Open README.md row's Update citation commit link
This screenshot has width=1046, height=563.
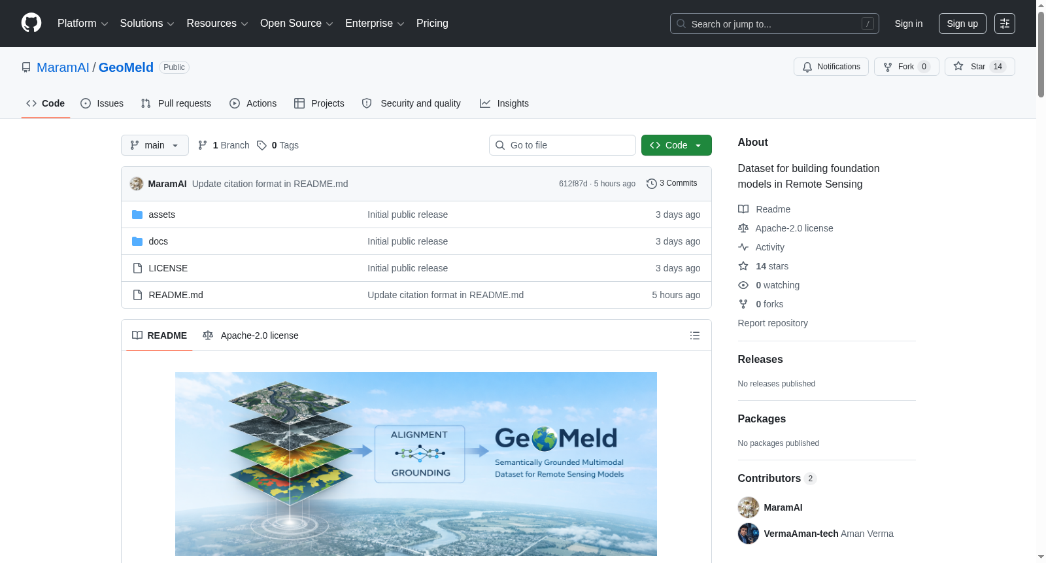[x=446, y=295]
